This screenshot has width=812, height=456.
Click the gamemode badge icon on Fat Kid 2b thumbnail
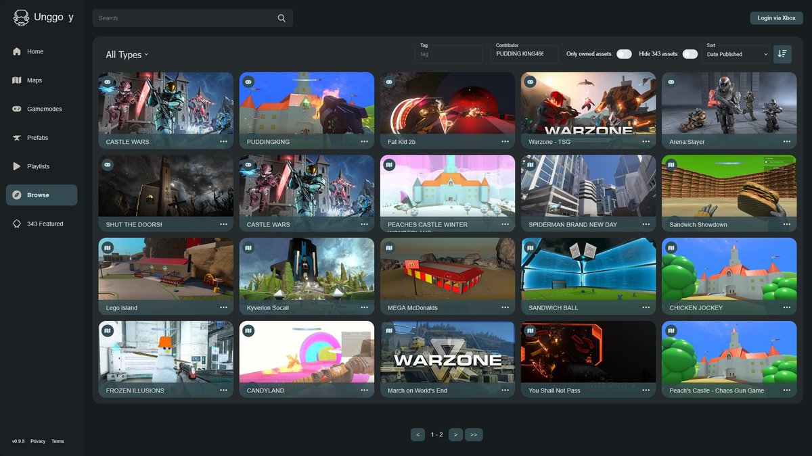(x=389, y=82)
